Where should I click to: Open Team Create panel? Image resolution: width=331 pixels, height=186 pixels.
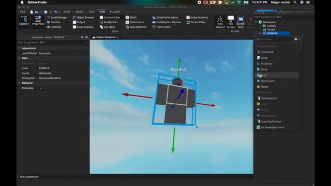pos(161,27)
